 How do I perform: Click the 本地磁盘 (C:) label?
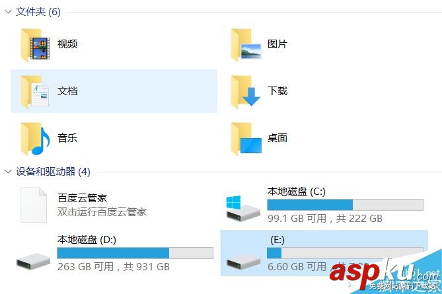[x=297, y=192]
